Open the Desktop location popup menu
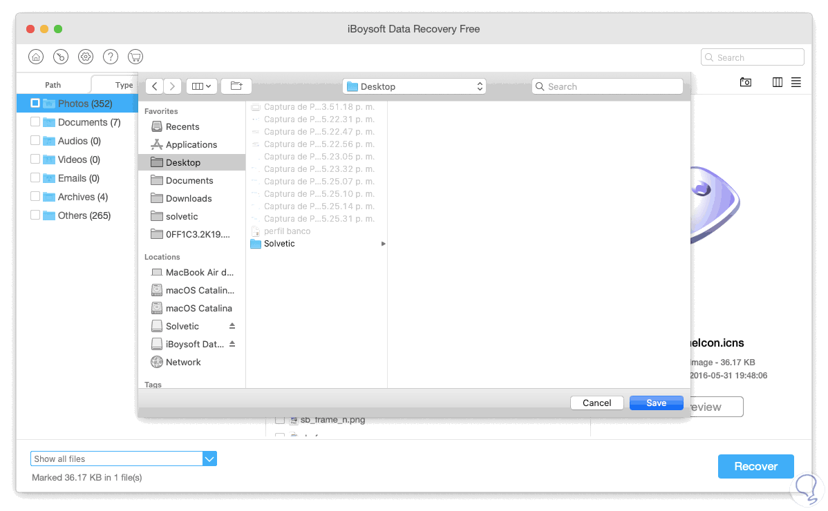 point(414,86)
